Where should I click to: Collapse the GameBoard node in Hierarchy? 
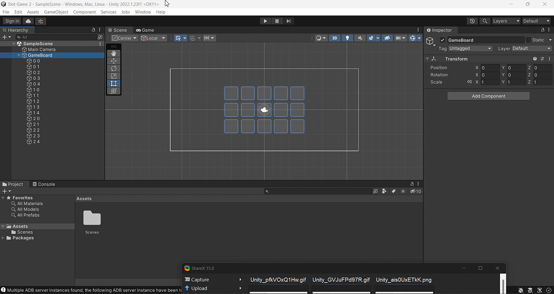tap(18, 55)
